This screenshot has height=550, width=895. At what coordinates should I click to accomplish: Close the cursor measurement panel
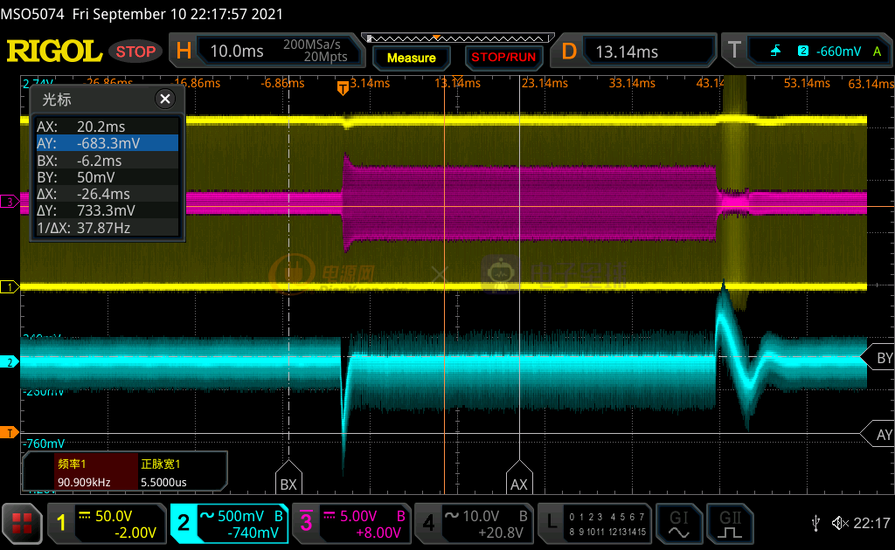[164, 99]
